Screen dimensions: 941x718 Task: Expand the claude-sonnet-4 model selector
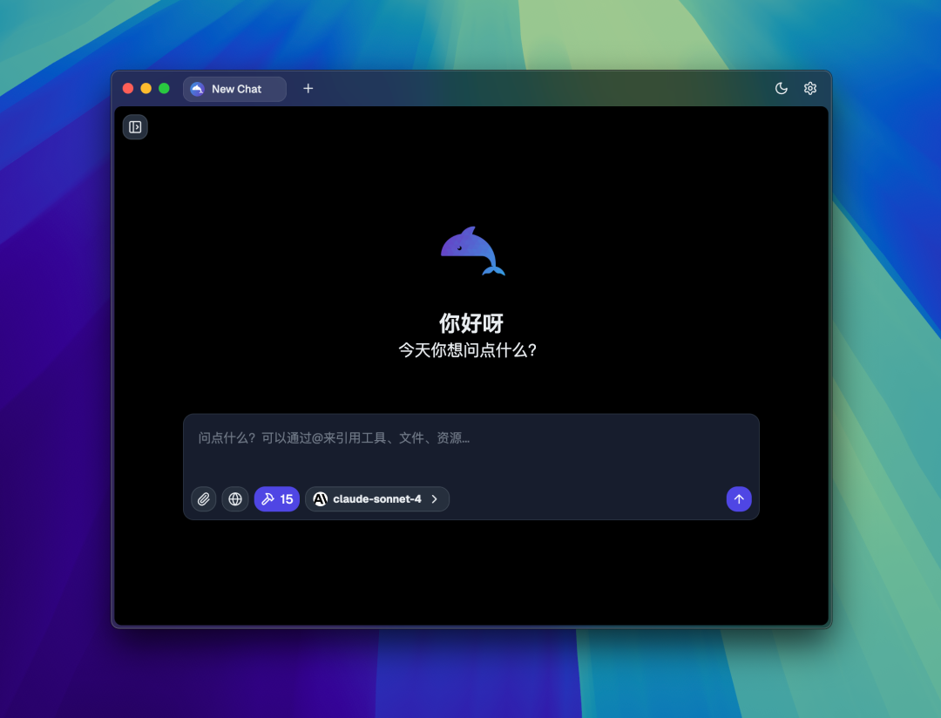coord(376,498)
